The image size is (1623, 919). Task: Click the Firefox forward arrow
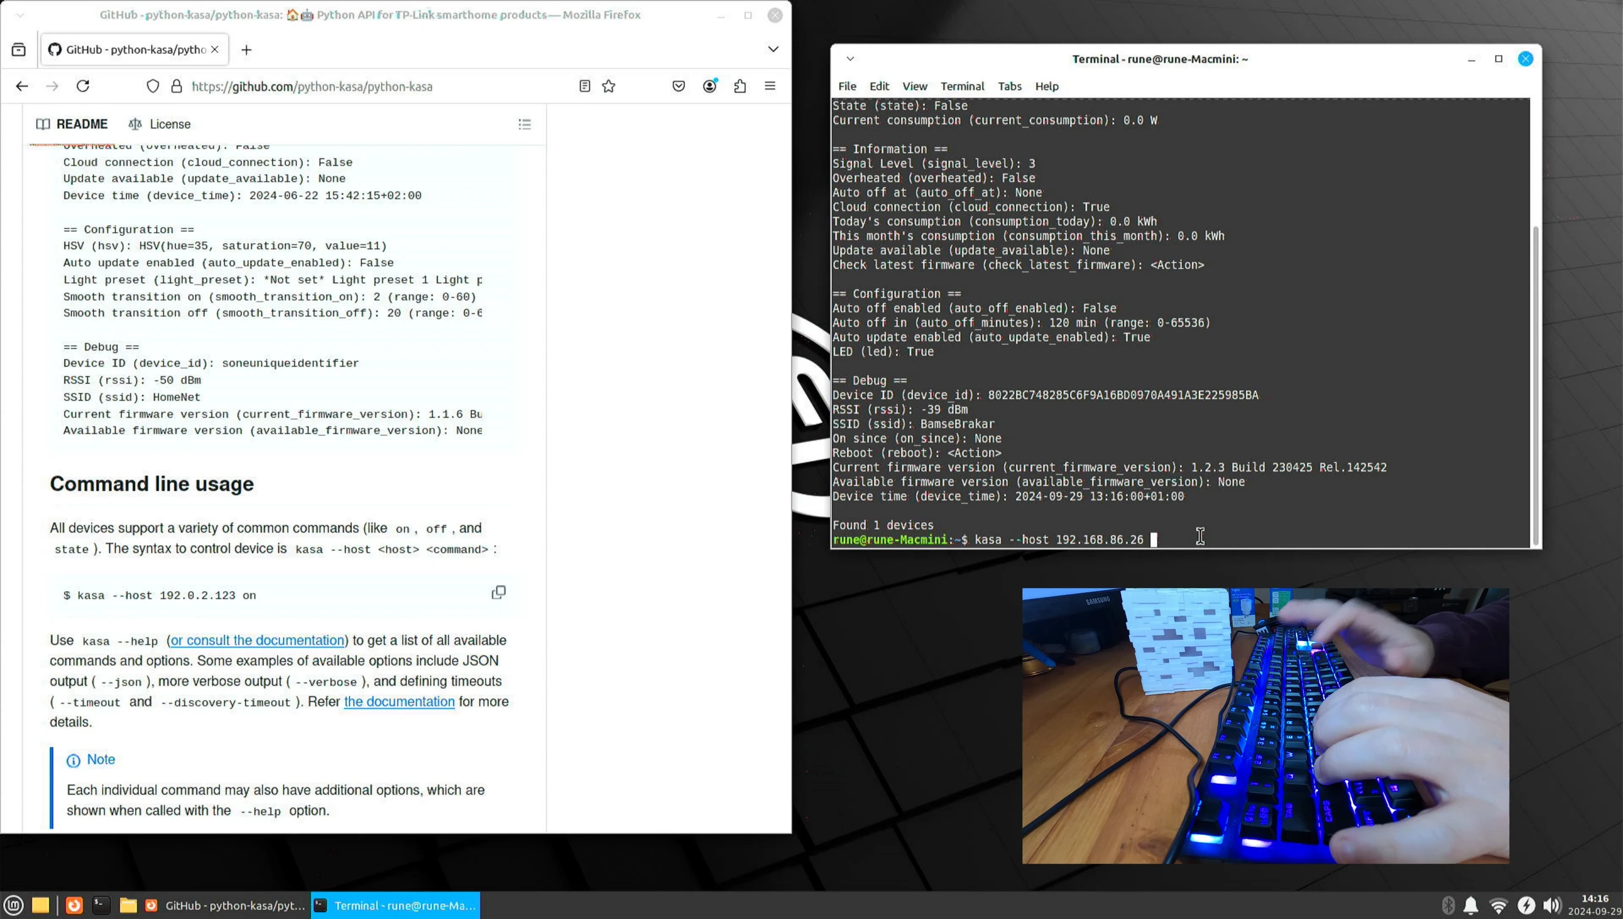pos(53,87)
